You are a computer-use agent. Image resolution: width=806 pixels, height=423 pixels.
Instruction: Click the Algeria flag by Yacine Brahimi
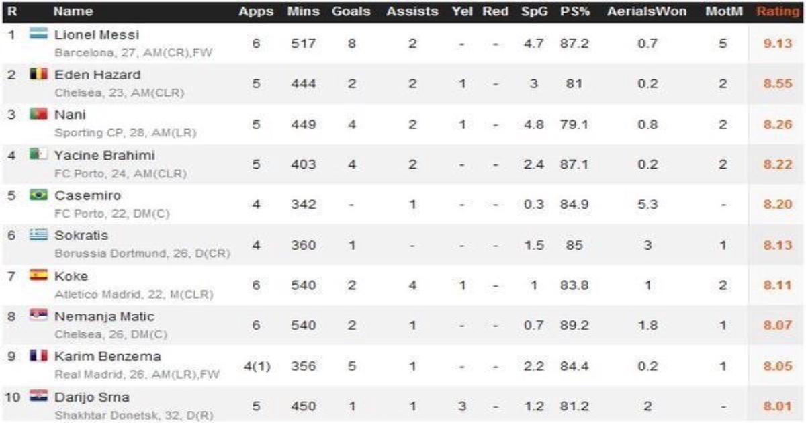(38, 155)
